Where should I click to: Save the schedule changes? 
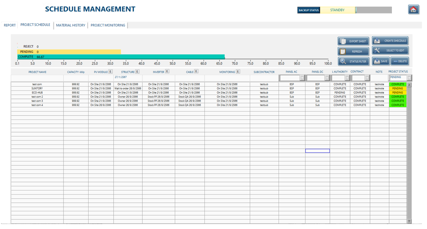380,61
